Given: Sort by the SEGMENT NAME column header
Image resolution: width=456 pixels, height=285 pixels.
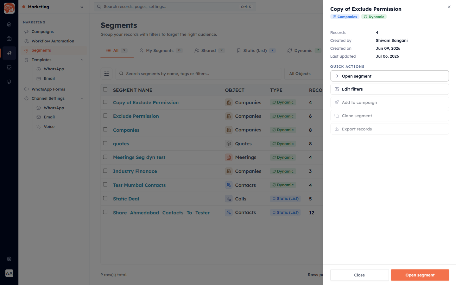Looking at the screenshot, I should [133, 90].
